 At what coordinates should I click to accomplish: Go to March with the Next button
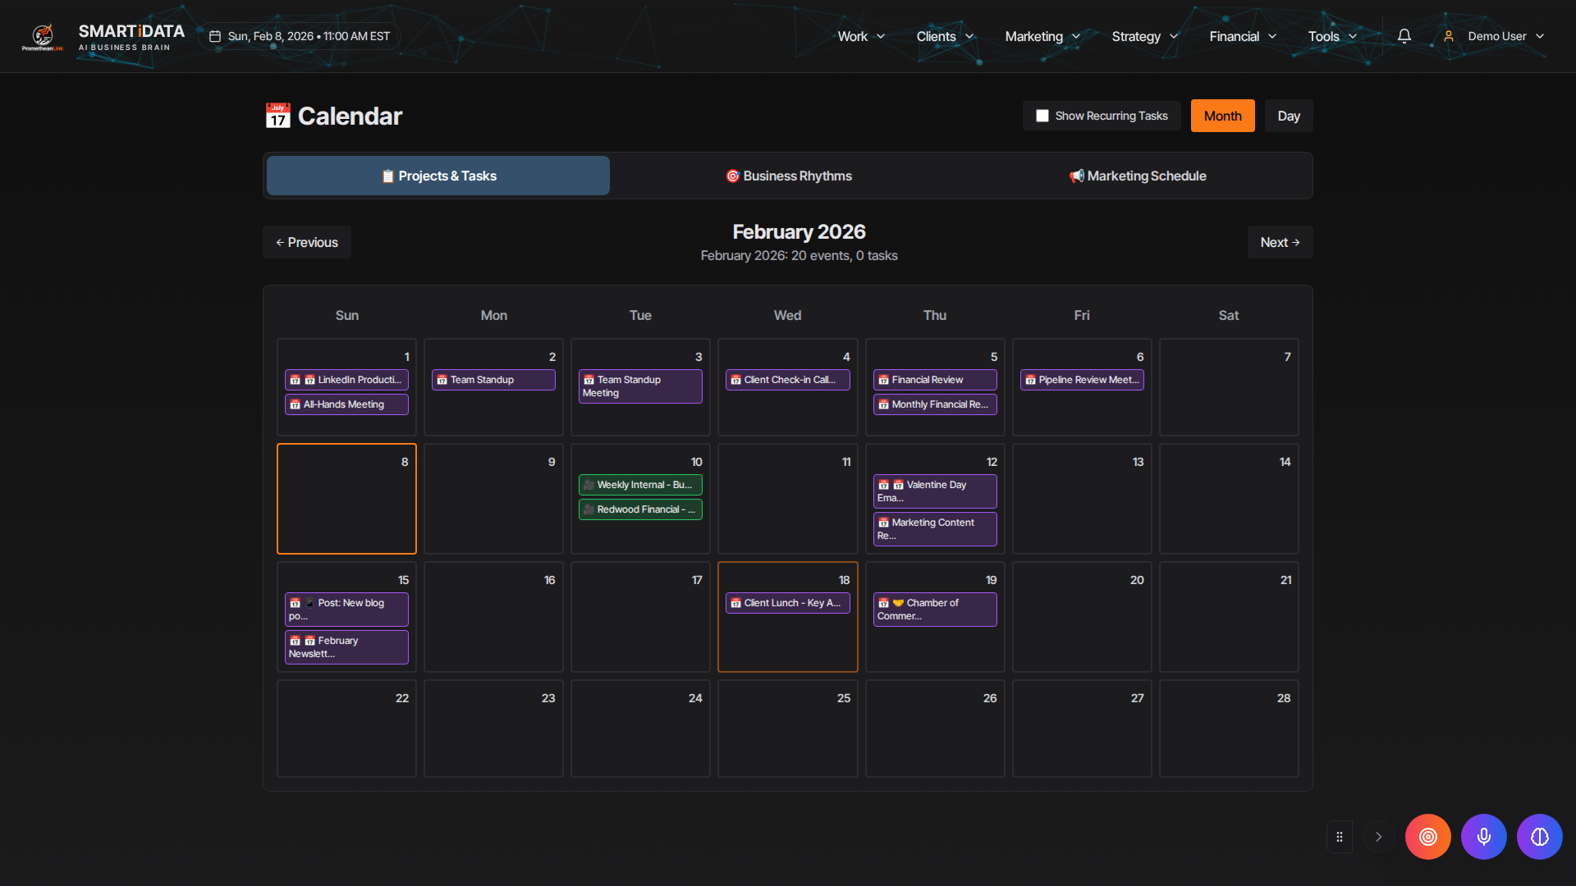[x=1280, y=242]
